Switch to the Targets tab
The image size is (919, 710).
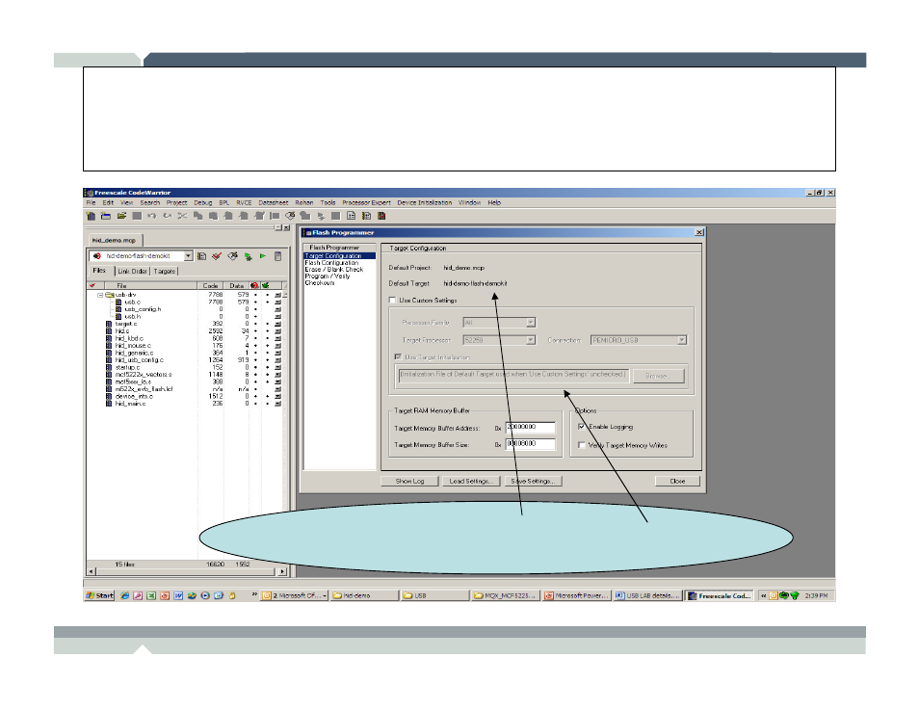[165, 272]
